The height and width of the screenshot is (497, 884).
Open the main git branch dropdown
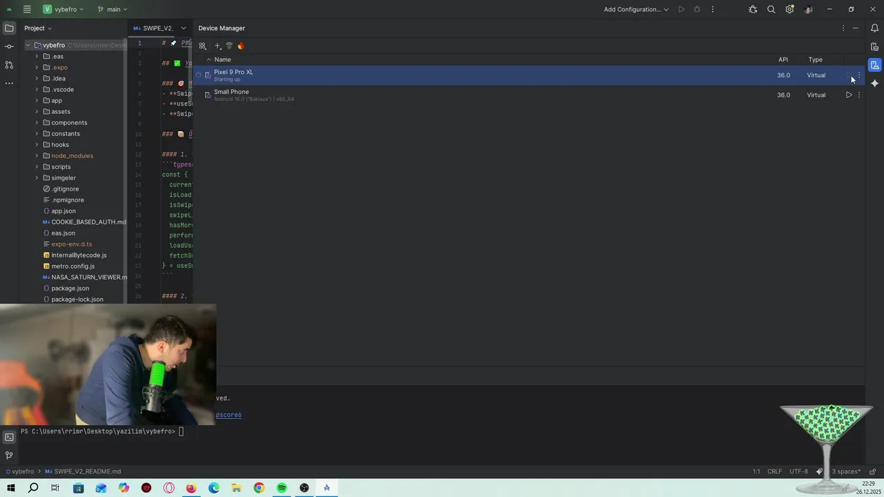point(113,10)
